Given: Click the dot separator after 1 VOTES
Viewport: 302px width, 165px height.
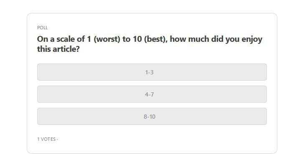Looking at the screenshot, I should [57, 139].
